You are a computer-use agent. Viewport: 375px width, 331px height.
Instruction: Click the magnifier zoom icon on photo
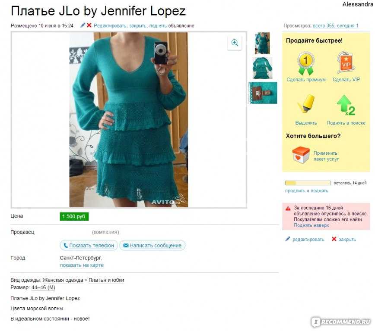[235, 43]
